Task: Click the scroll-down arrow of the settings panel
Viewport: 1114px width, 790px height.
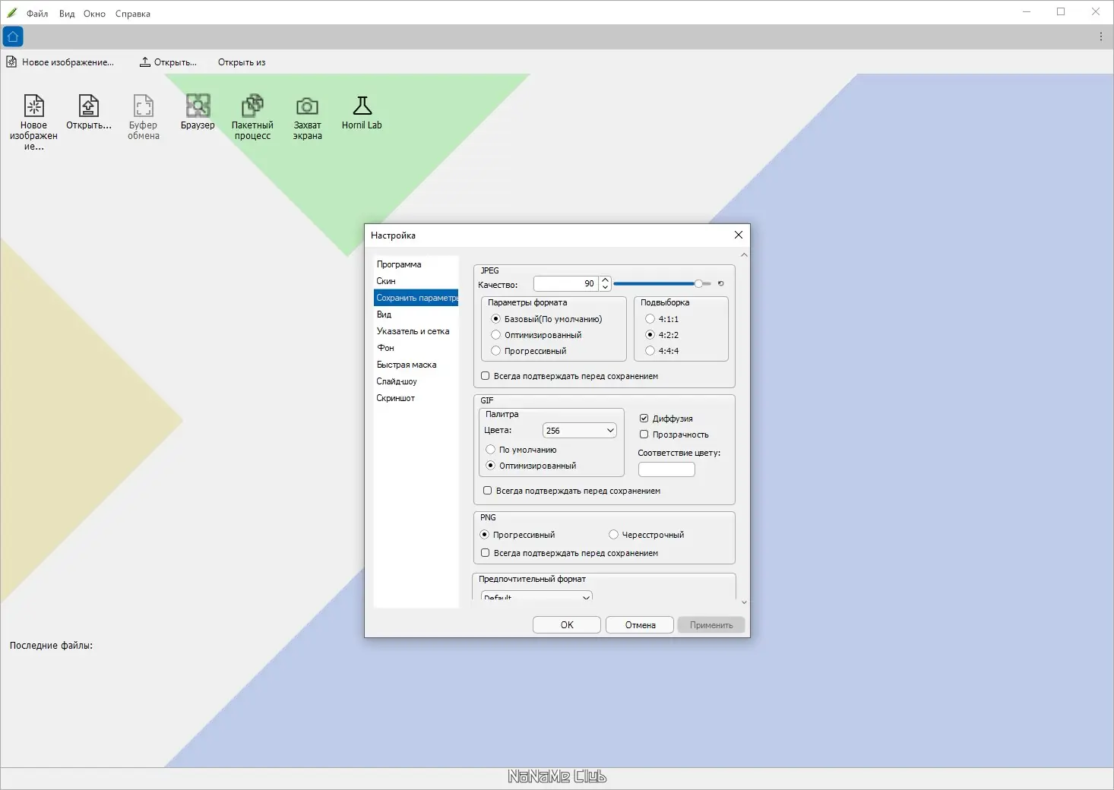Action: (x=744, y=602)
